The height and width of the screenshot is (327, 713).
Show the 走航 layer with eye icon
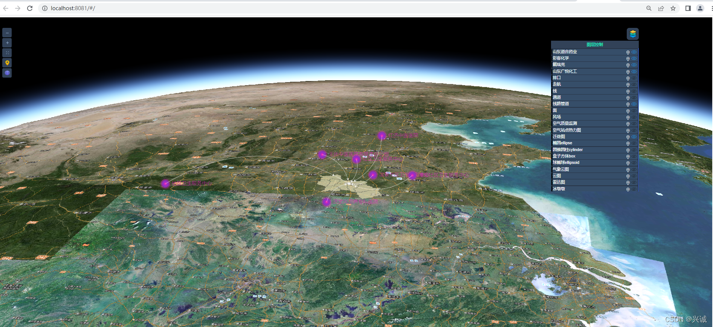click(x=634, y=84)
